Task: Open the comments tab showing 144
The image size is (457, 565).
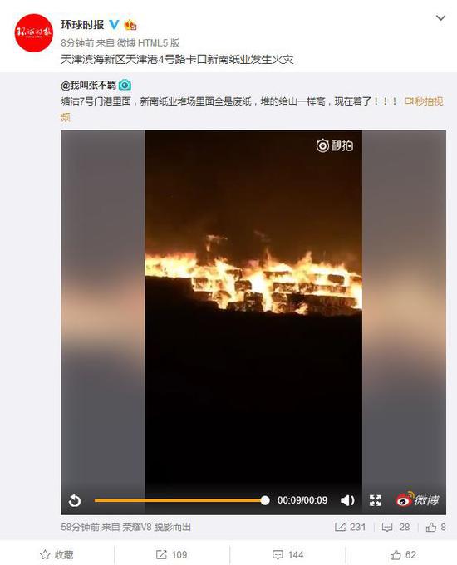Action: tap(287, 554)
